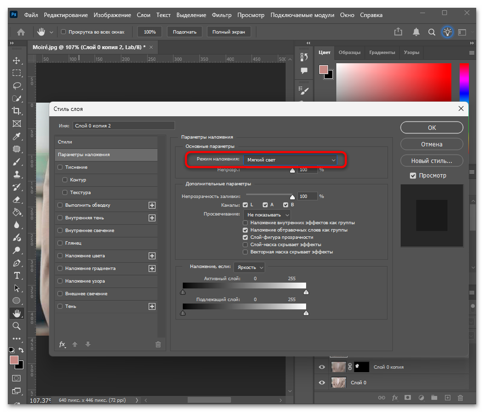Screen dimensions: 484x412
Task: Select the Clone Stamp tool
Action: coord(17,175)
